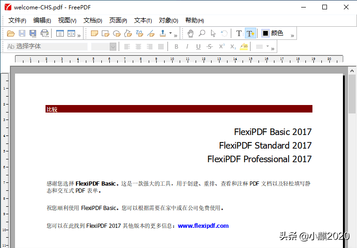Expand file toolbar overflow chevron
Screen dimensions: 357x248
pyautogui.click(x=79, y=36)
